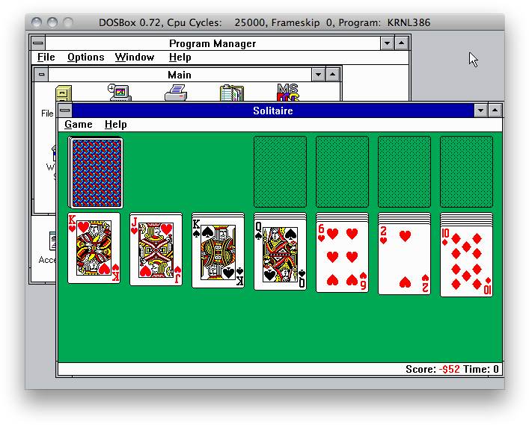This screenshot has height=425, width=529.
Task: Select the Six of Hearts card
Action: click(x=343, y=257)
